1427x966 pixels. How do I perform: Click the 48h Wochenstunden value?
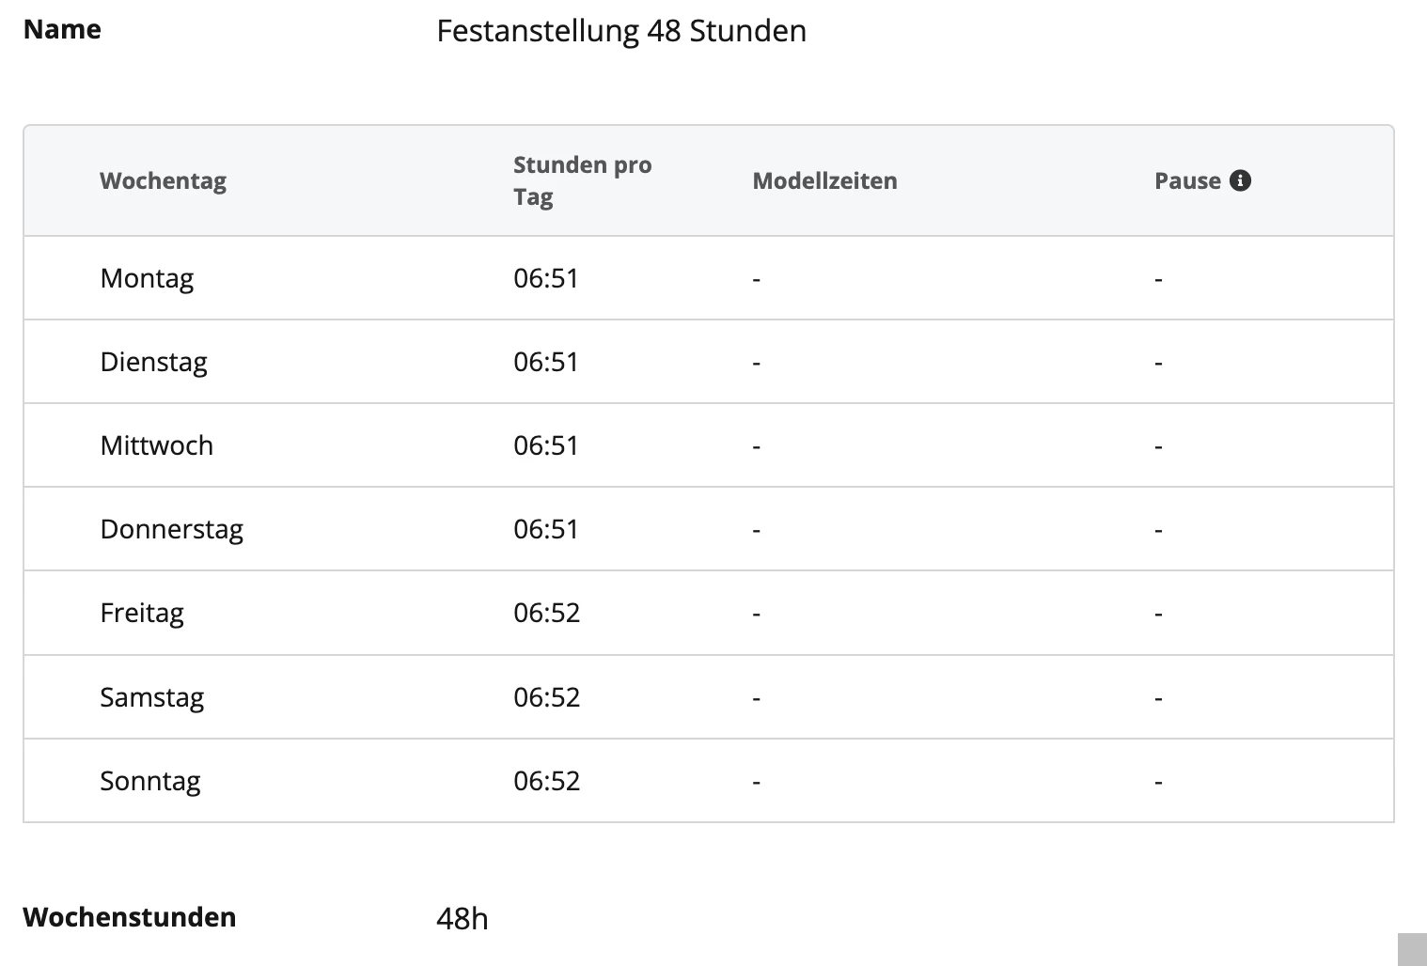coord(463,918)
